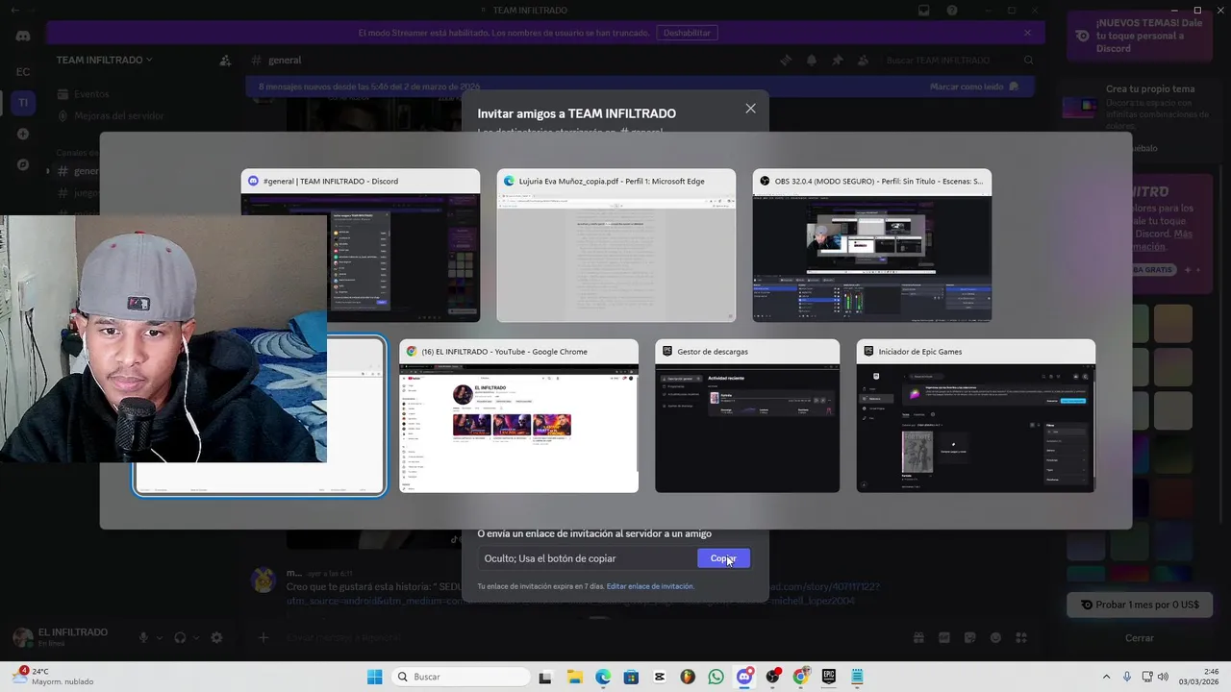This screenshot has width=1231, height=692.
Task: Click Cerrar in the themes panel
Action: [1140, 637]
